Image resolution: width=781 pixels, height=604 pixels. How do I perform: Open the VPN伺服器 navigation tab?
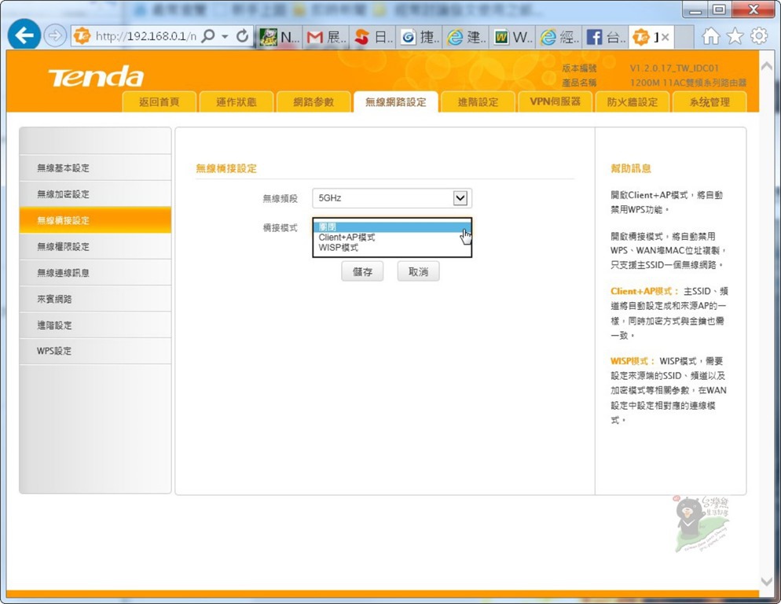coord(555,101)
